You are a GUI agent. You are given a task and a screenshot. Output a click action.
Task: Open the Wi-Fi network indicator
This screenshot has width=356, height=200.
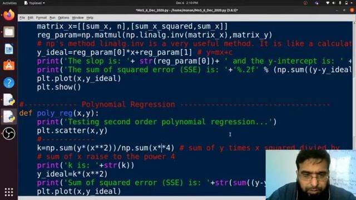328,3
